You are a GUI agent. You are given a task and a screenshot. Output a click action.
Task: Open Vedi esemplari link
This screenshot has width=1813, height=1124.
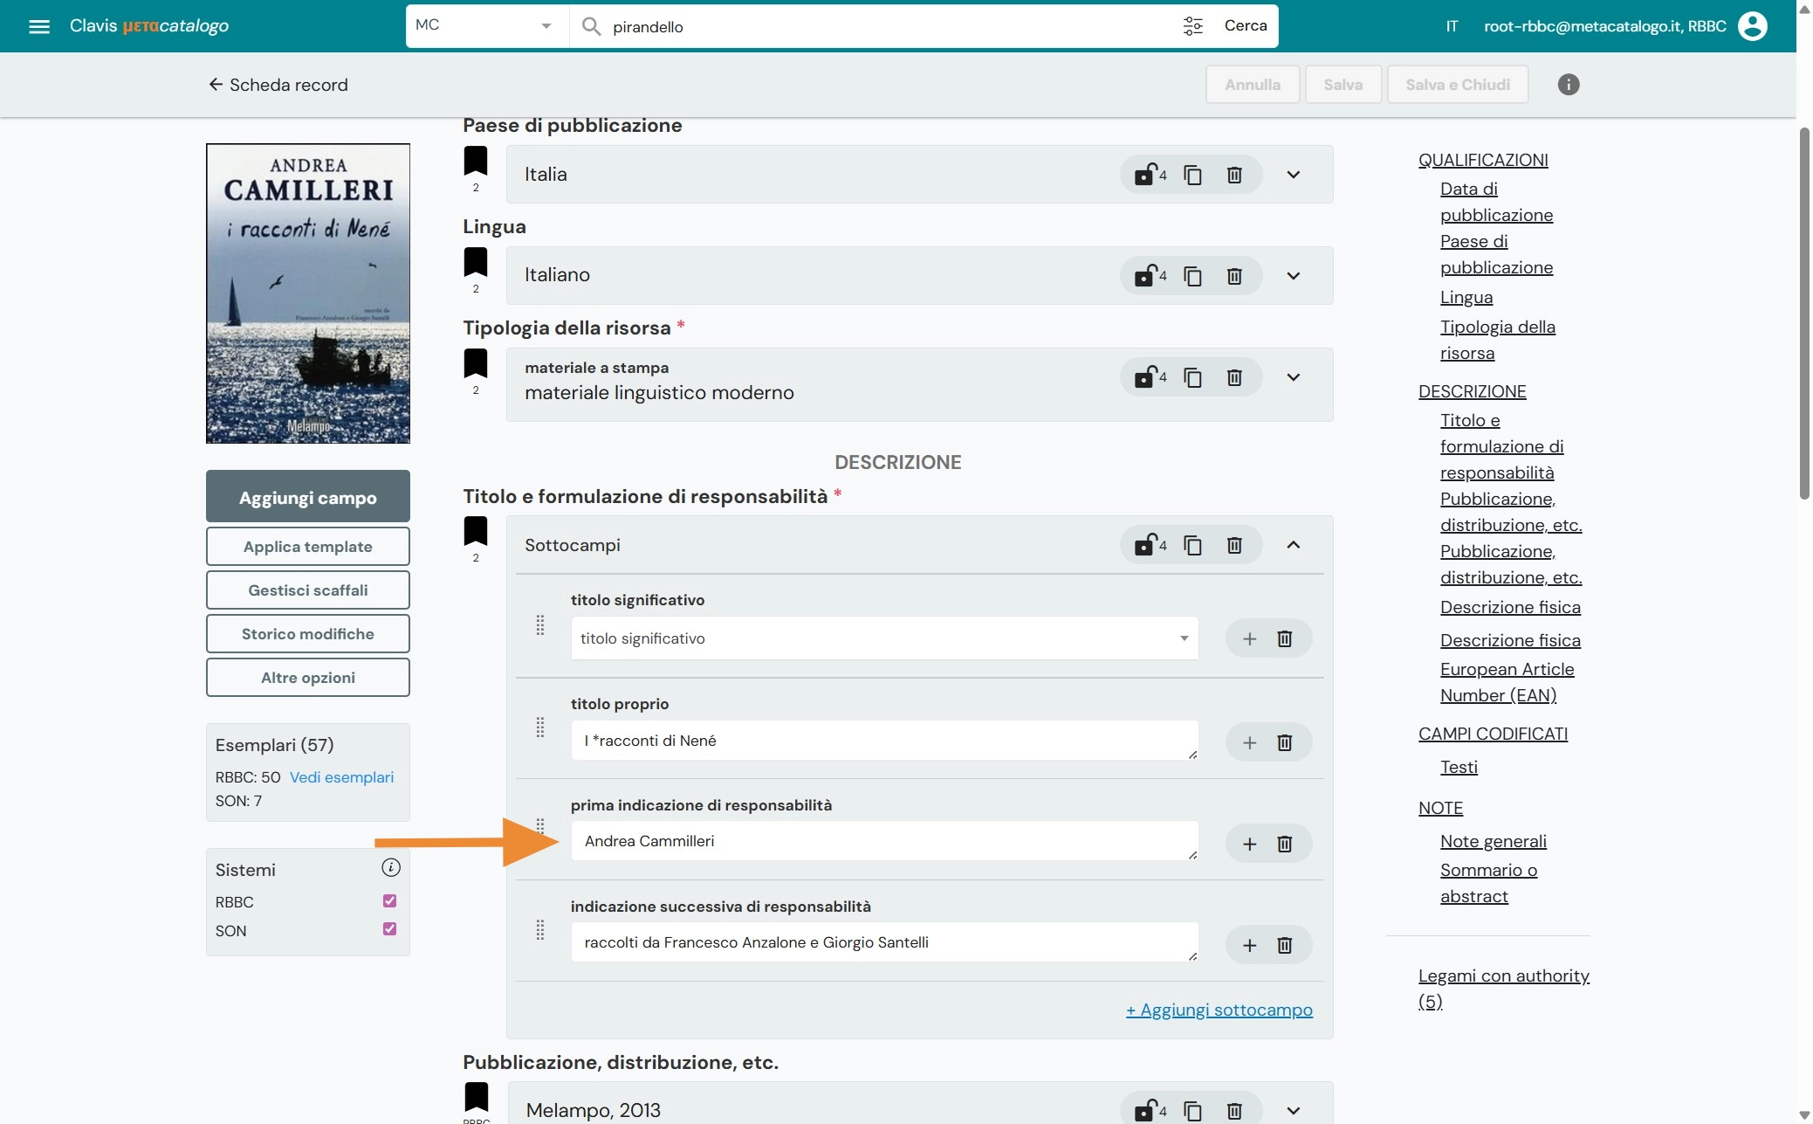[x=341, y=776]
